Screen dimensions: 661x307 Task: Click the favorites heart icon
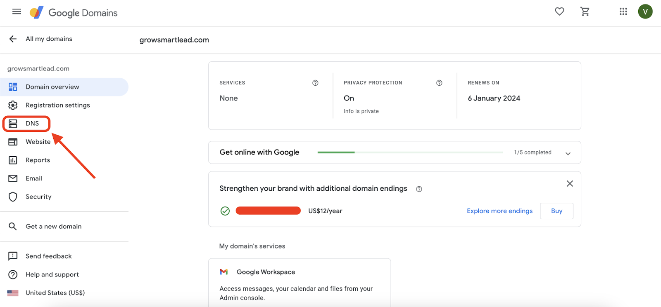(559, 12)
